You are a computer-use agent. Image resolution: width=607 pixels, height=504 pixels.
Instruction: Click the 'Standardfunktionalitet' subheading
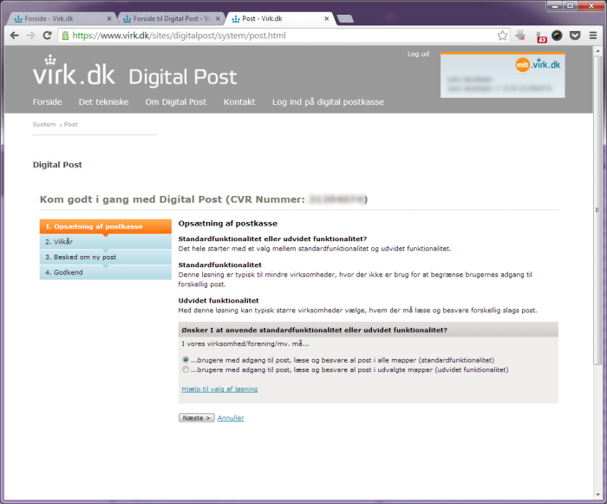(x=220, y=265)
